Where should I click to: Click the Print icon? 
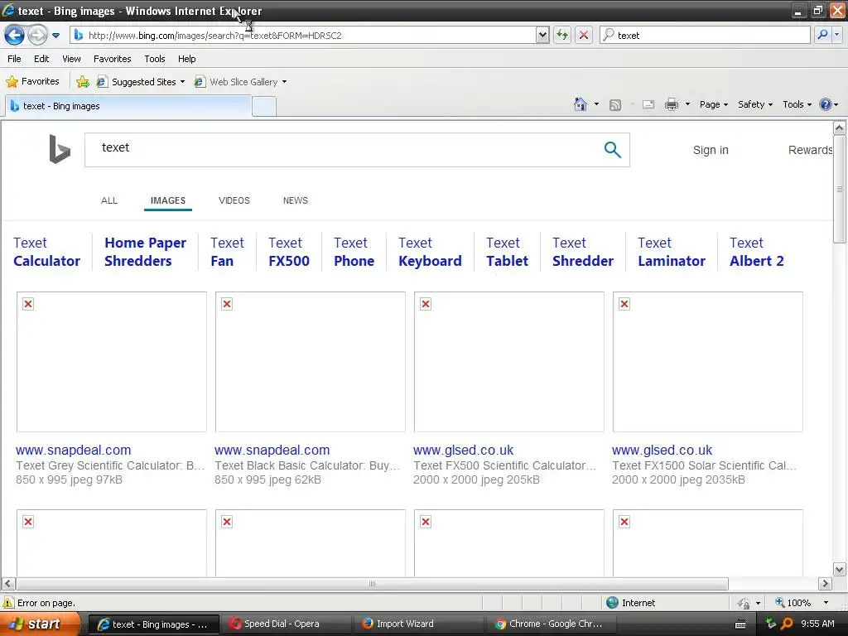(671, 105)
